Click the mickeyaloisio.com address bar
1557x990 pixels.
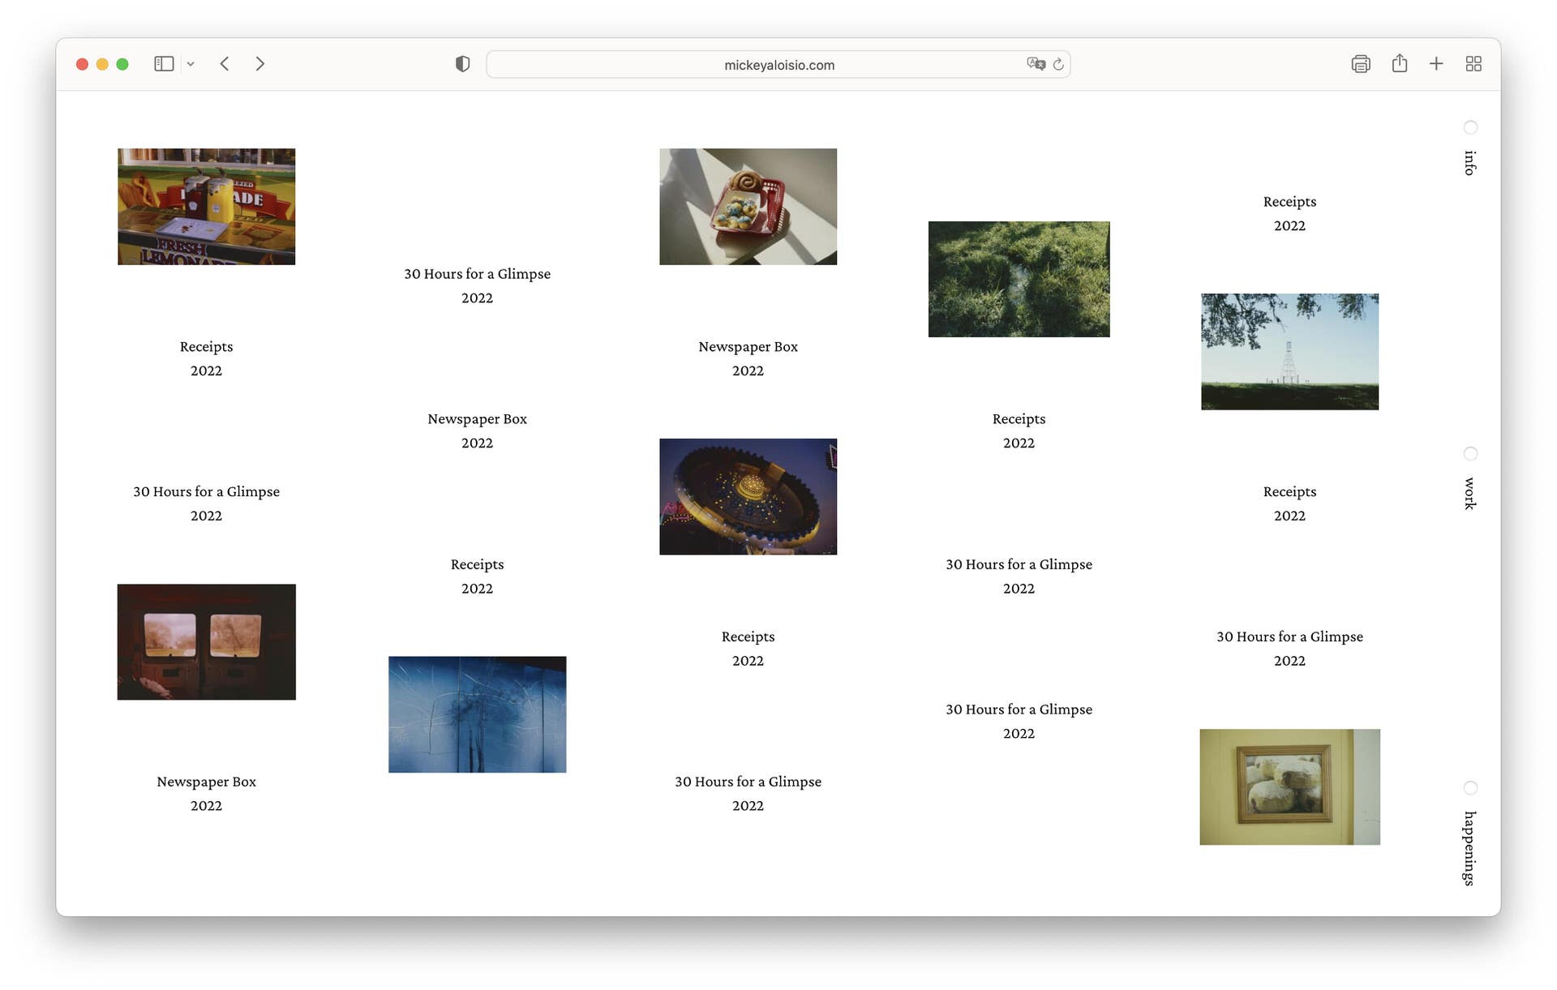(x=778, y=65)
